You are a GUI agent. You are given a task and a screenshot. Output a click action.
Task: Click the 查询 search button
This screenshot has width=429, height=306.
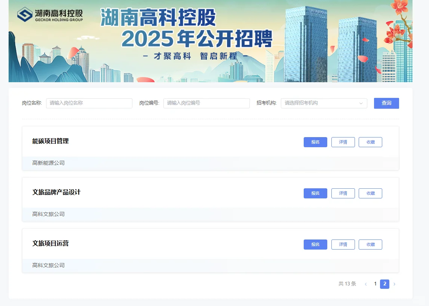point(386,103)
